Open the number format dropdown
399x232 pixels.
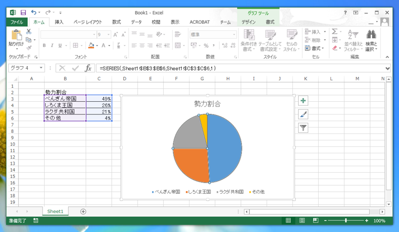tap(234, 35)
